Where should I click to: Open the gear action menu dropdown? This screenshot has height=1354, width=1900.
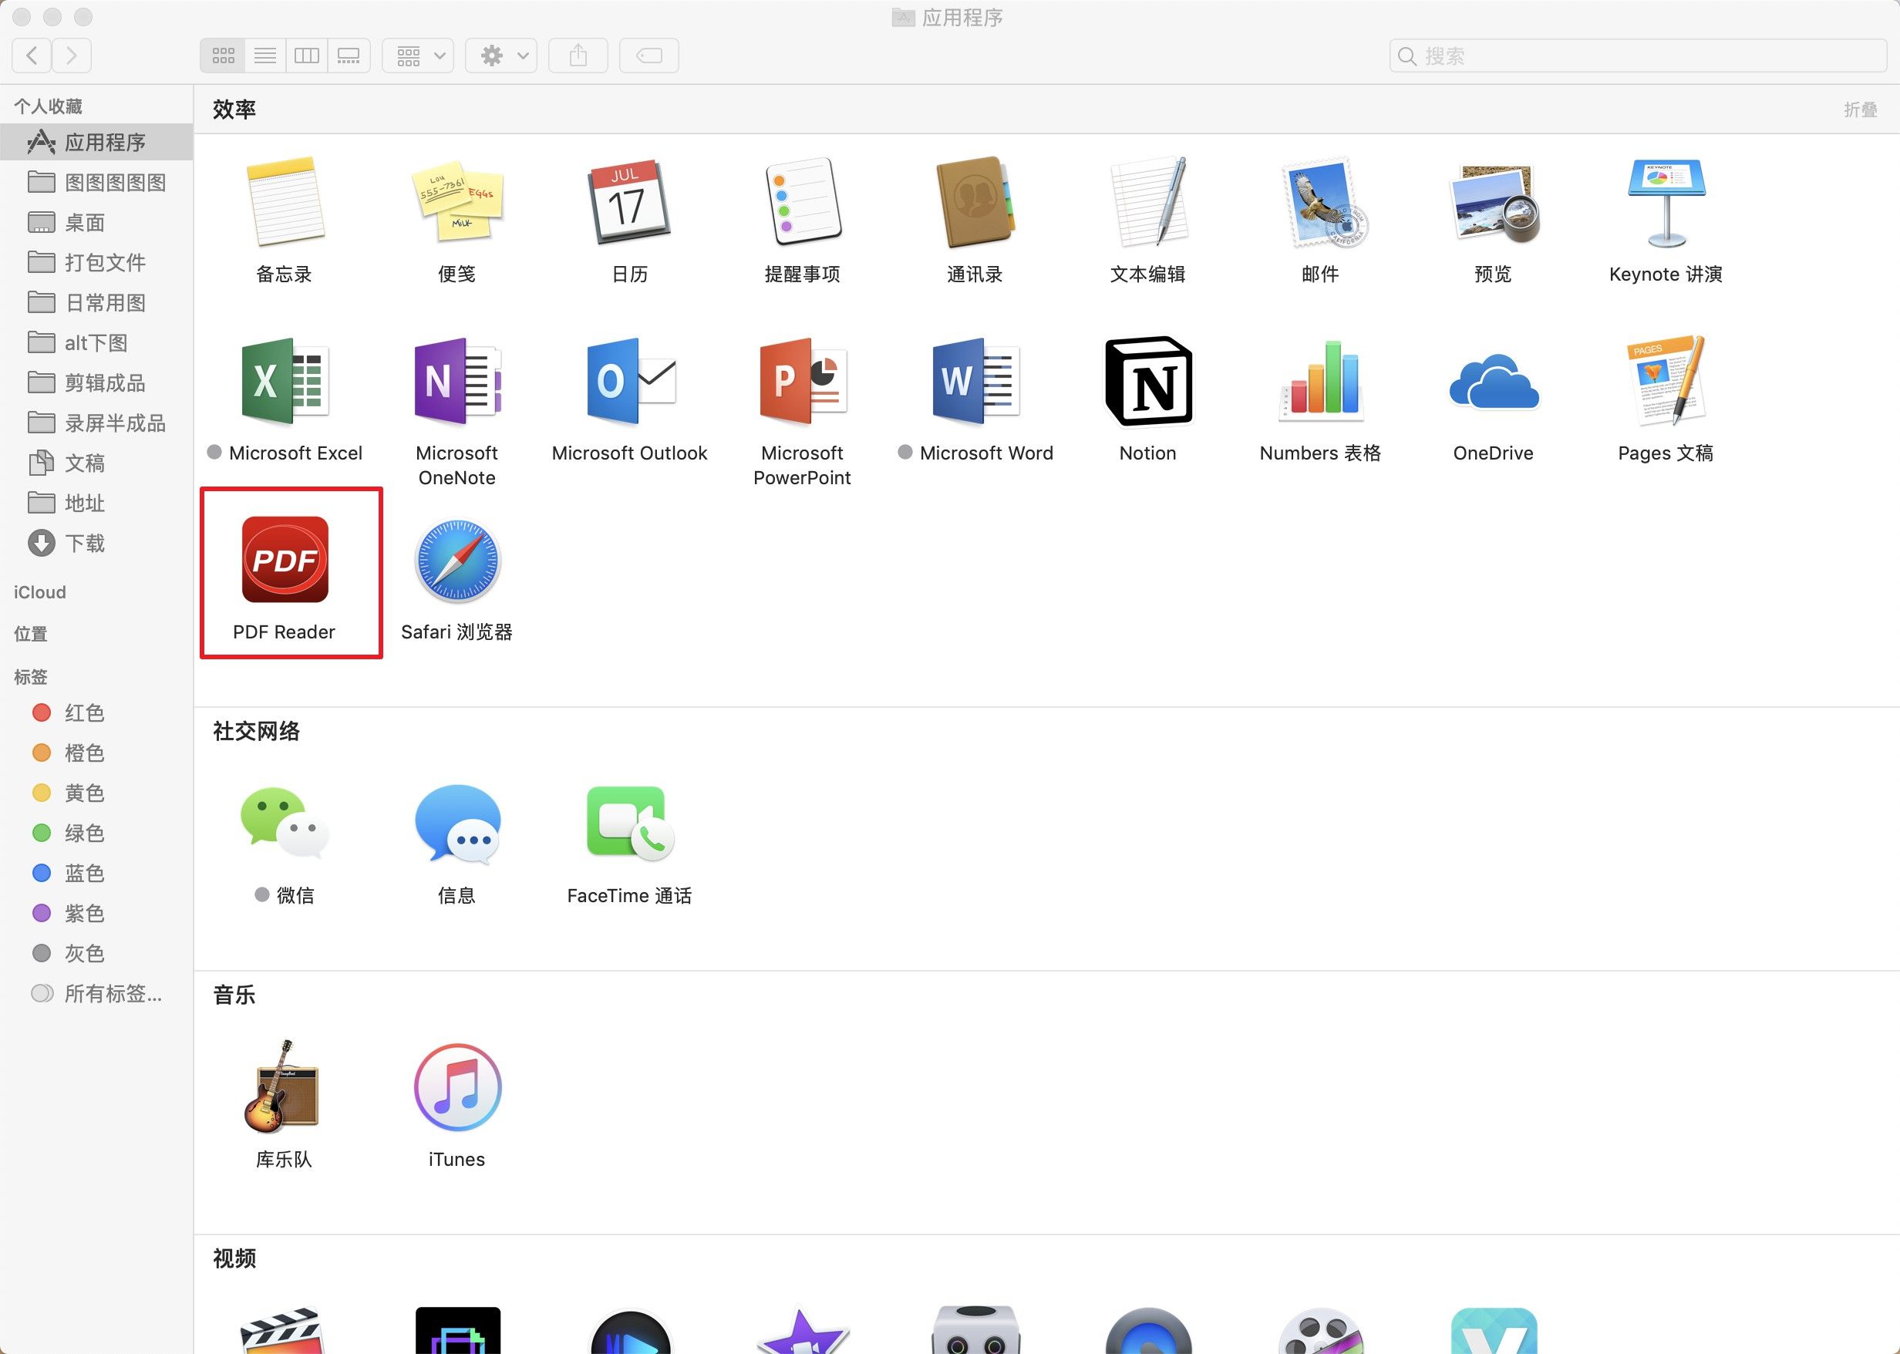click(501, 56)
